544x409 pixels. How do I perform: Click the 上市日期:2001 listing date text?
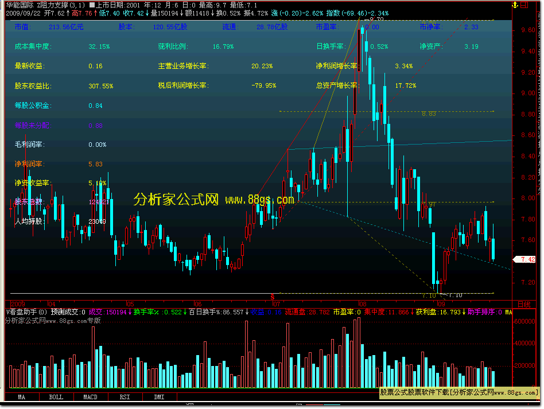[118, 5]
